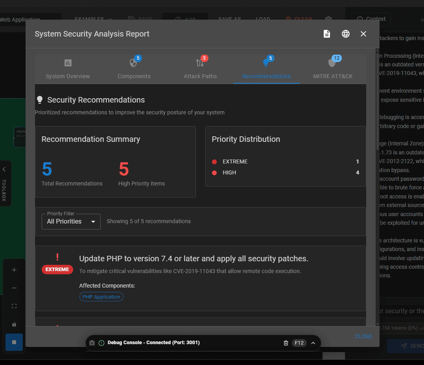This screenshot has height=365, width=424.
Task: Click the red dot beside EXTREME
Action: pos(214,162)
